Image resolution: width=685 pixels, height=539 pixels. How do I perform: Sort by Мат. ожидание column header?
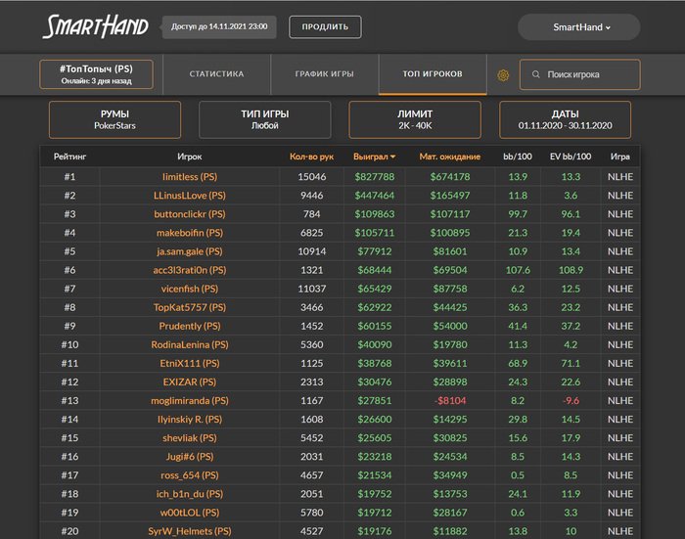tap(449, 157)
